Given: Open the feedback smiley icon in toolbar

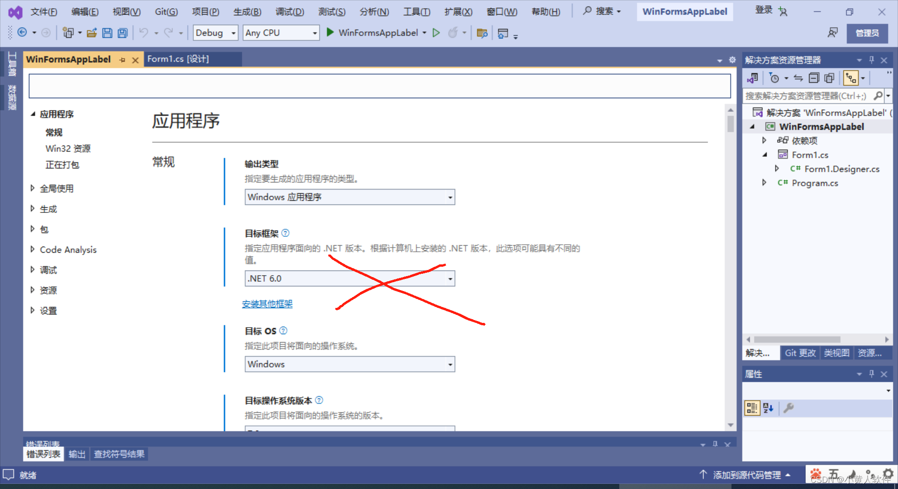Looking at the screenshot, I should (x=833, y=33).
